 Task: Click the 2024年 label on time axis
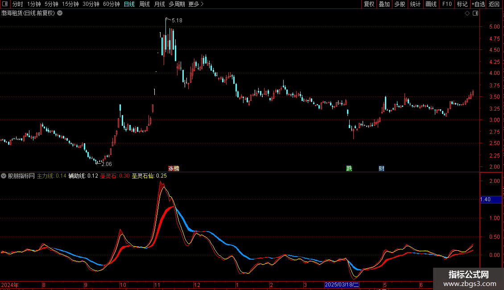10,285
